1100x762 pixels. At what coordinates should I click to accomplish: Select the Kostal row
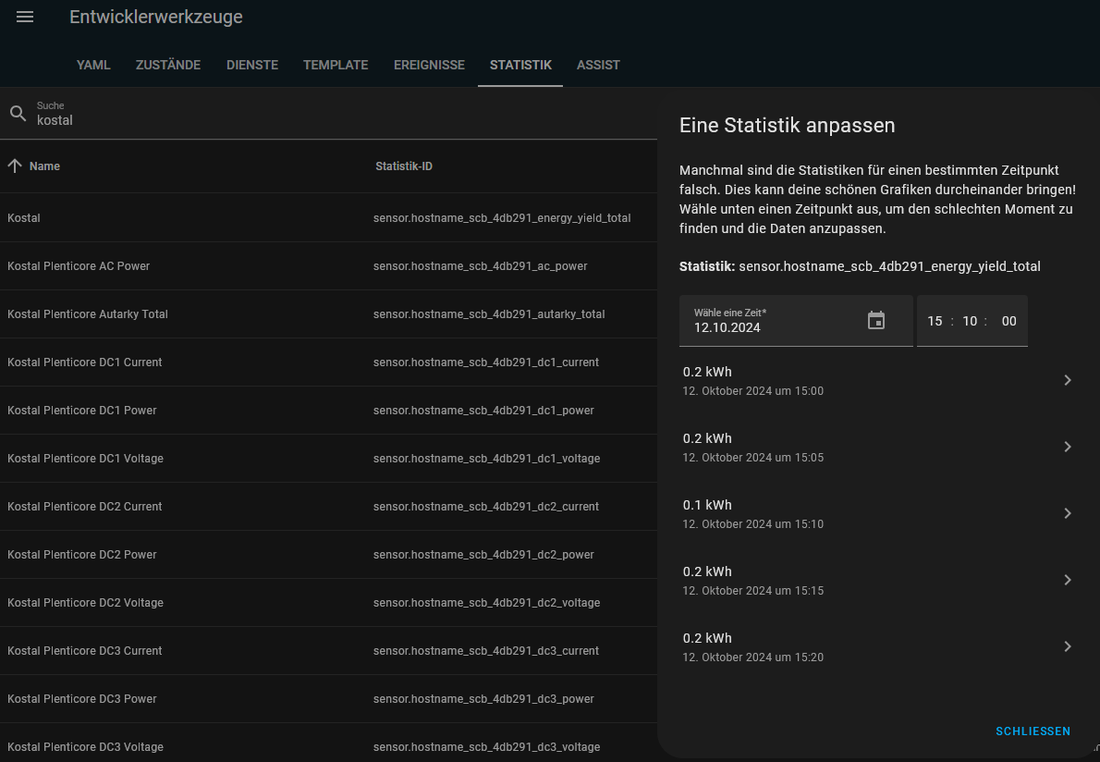coord(328,218)
